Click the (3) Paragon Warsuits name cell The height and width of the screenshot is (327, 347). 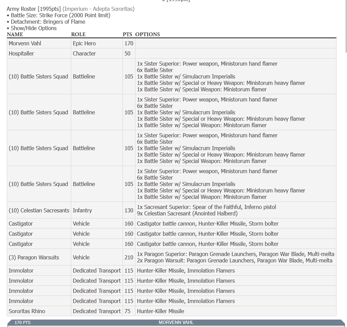pos(39,258)
